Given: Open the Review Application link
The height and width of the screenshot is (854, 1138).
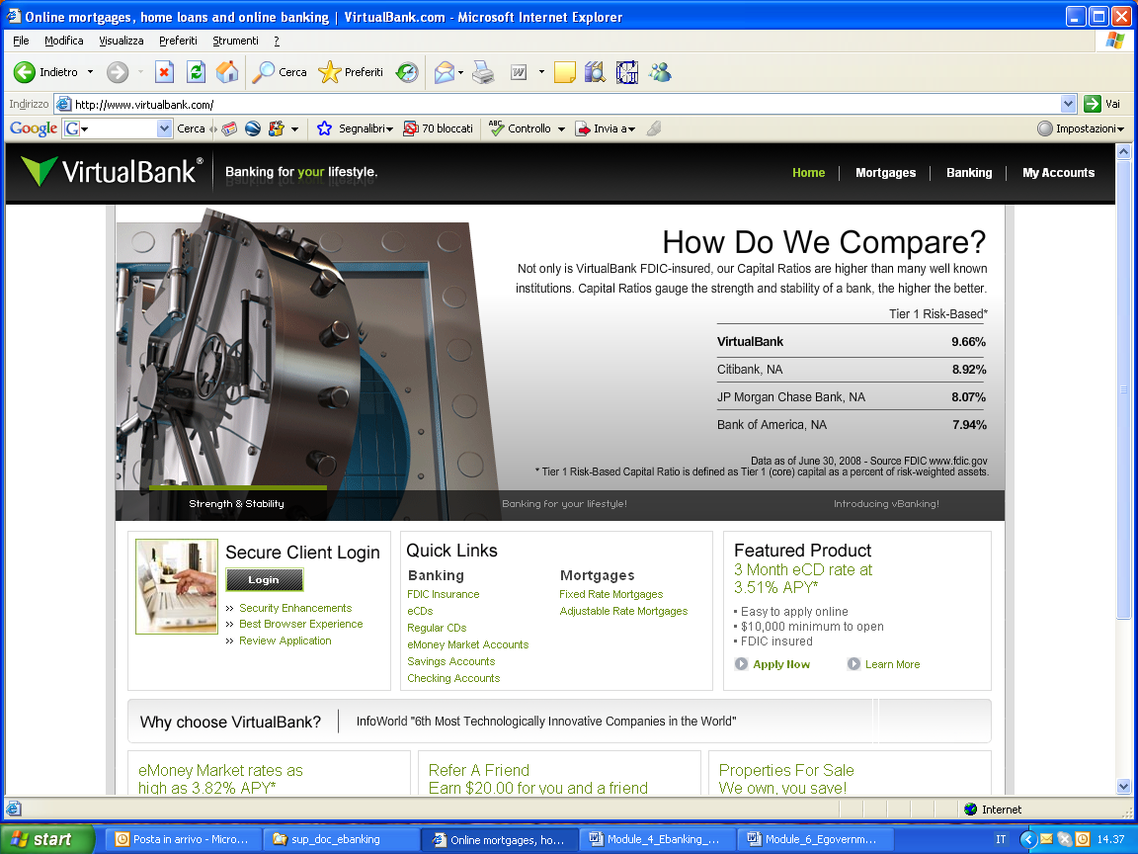Looking at the screenshot, I should pos(285,640).
